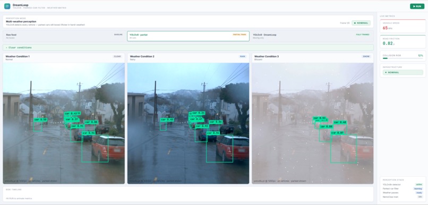The image size is (428, 205).
Task: Click the active badge next to YOLOv8n detector
Action: point(419,184)
